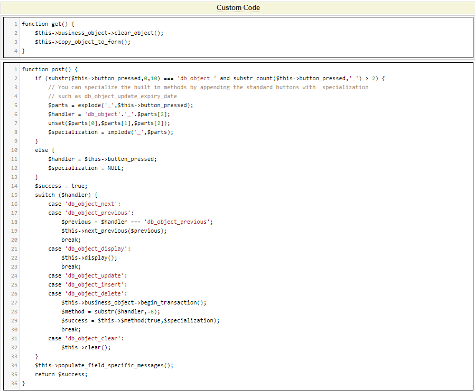Click line number 36 in gutter
Viewport: 475px width, 391px height.
[14, 383]
